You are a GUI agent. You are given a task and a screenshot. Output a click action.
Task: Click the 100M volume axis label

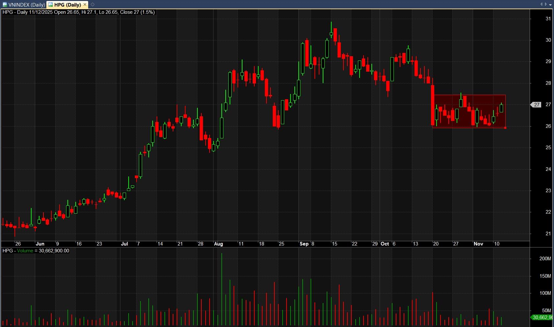[545, 293]
